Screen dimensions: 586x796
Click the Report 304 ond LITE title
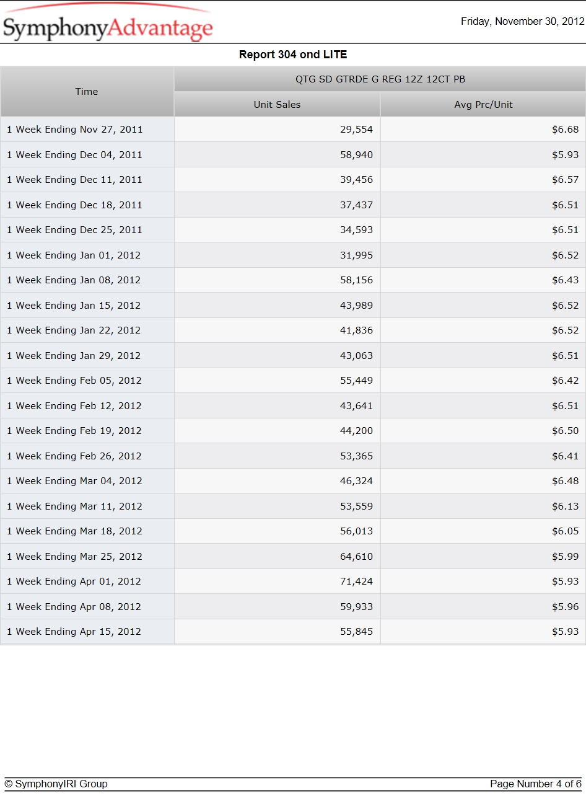293,55
